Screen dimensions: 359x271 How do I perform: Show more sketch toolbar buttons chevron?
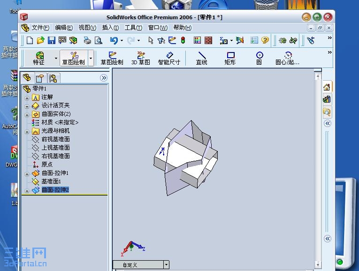pos(330,53)
